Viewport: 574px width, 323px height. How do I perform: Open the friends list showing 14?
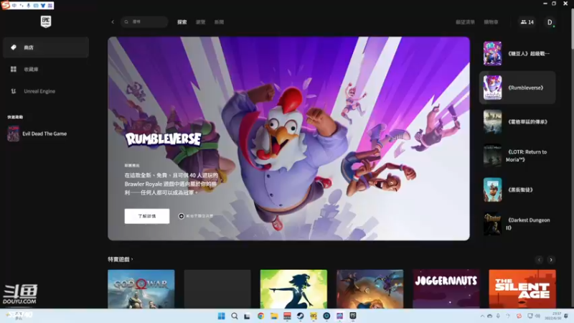point(527,22)
